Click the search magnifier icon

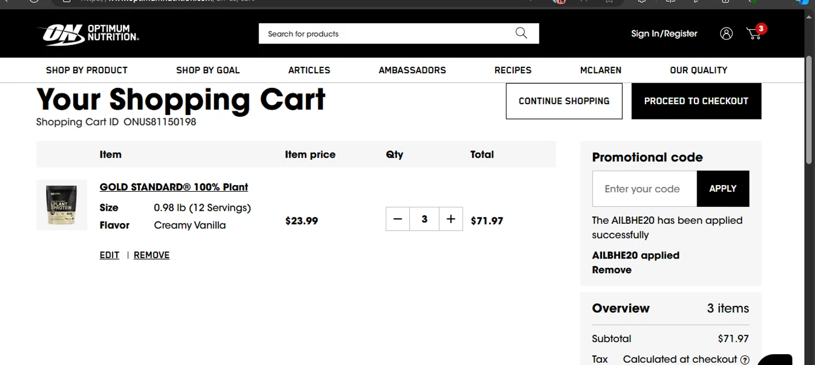(x=521, y=33)
